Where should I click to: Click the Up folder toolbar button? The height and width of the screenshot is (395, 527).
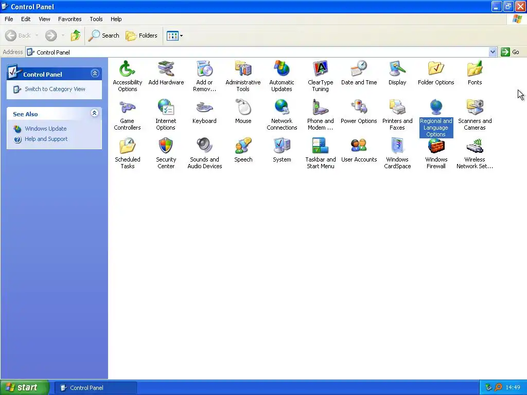tap(76, 35)
